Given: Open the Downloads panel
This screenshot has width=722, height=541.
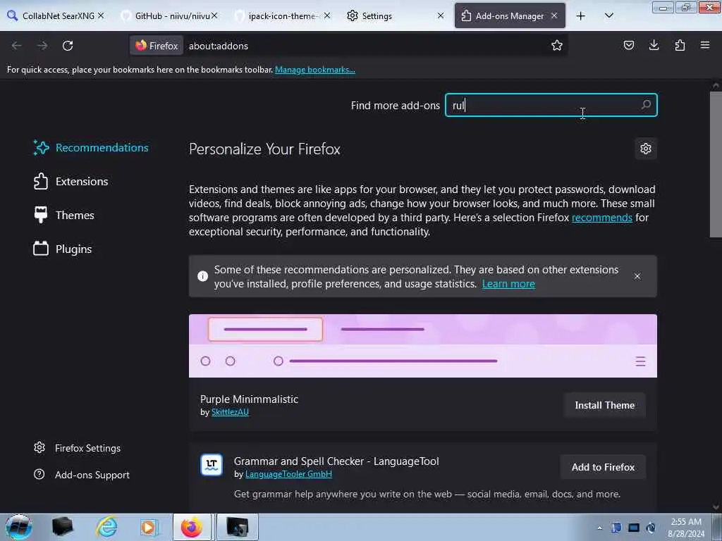Looking at the screenshot, I should pos(654,45).
